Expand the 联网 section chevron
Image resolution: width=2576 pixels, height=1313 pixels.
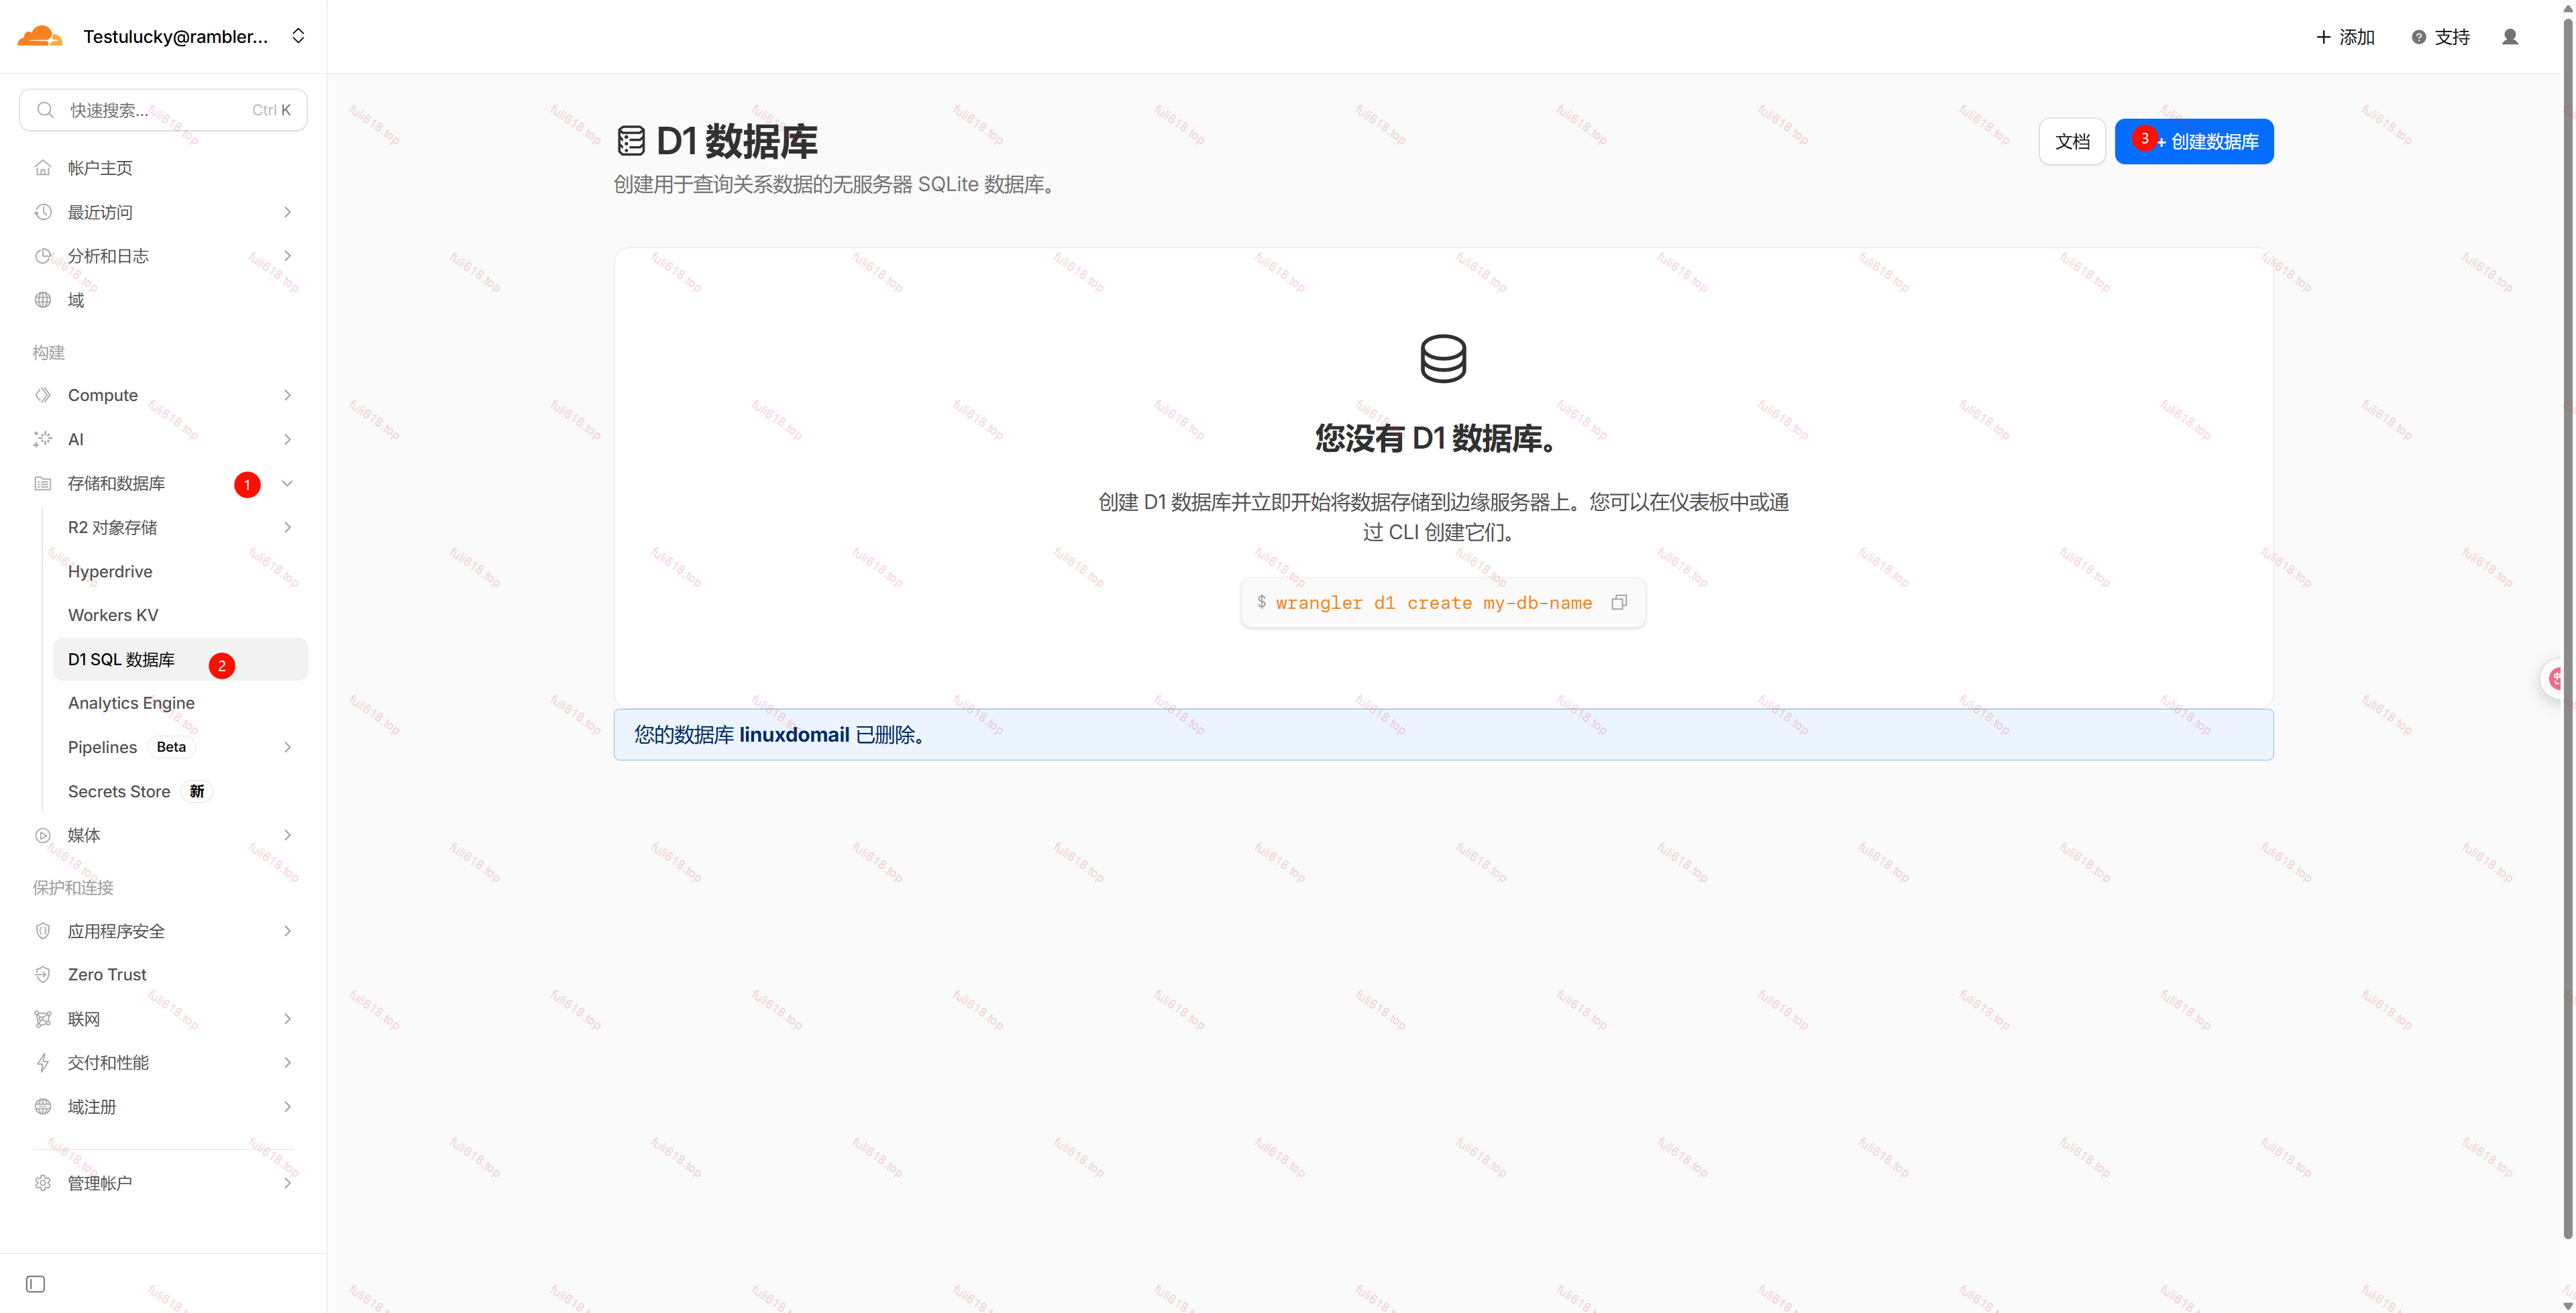click(x=287, y=1019)
